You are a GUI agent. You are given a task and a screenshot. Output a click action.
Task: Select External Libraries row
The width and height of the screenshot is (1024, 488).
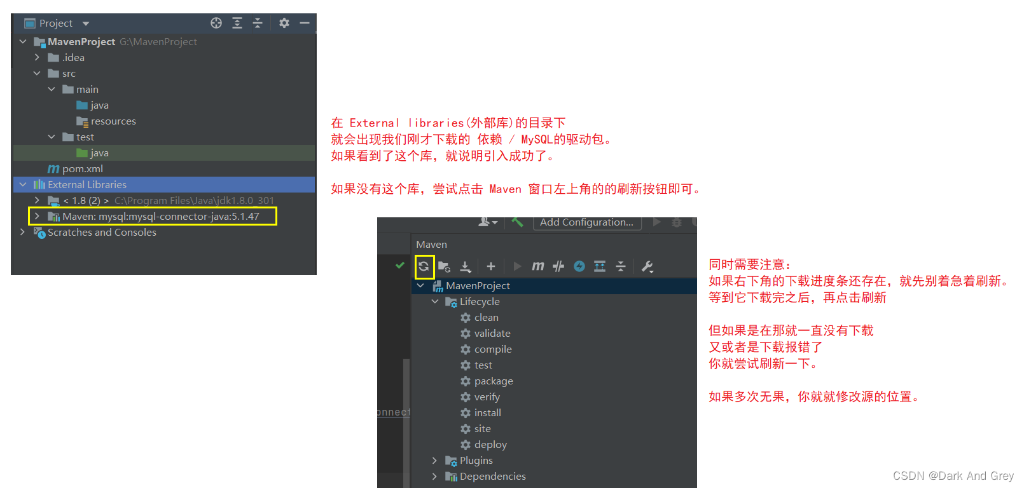tap(164, 184)
